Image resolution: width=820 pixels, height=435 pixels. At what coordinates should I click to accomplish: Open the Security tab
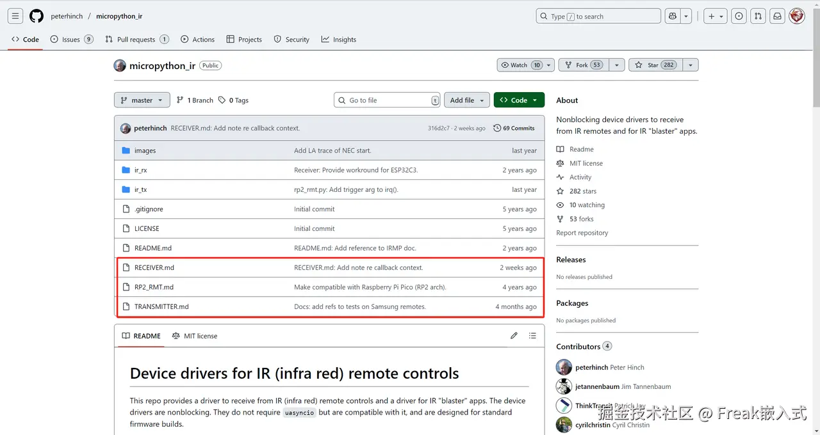tap(291, 40)
